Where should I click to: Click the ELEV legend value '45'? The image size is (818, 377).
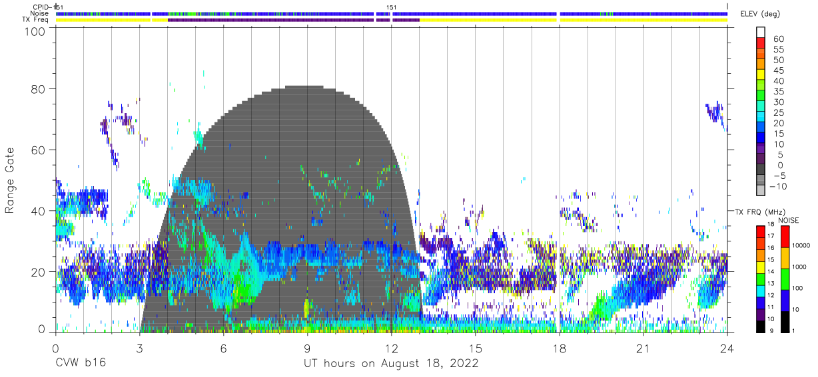[x=778, y=70]
